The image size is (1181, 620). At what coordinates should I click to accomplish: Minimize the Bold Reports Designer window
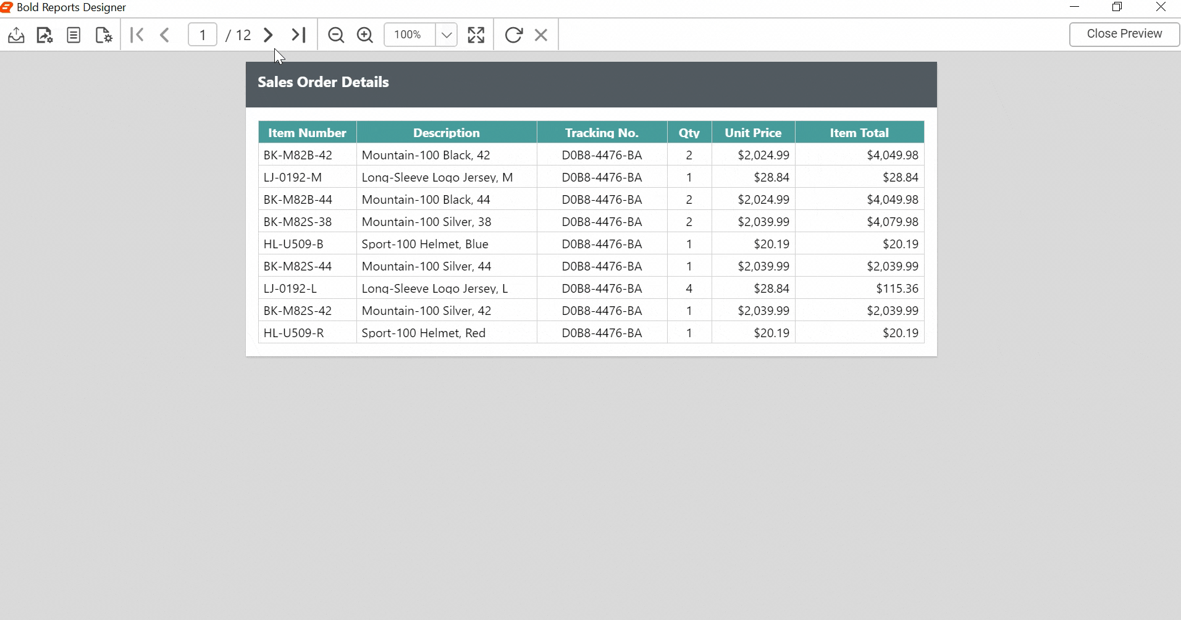click(x=1075, y=7)
